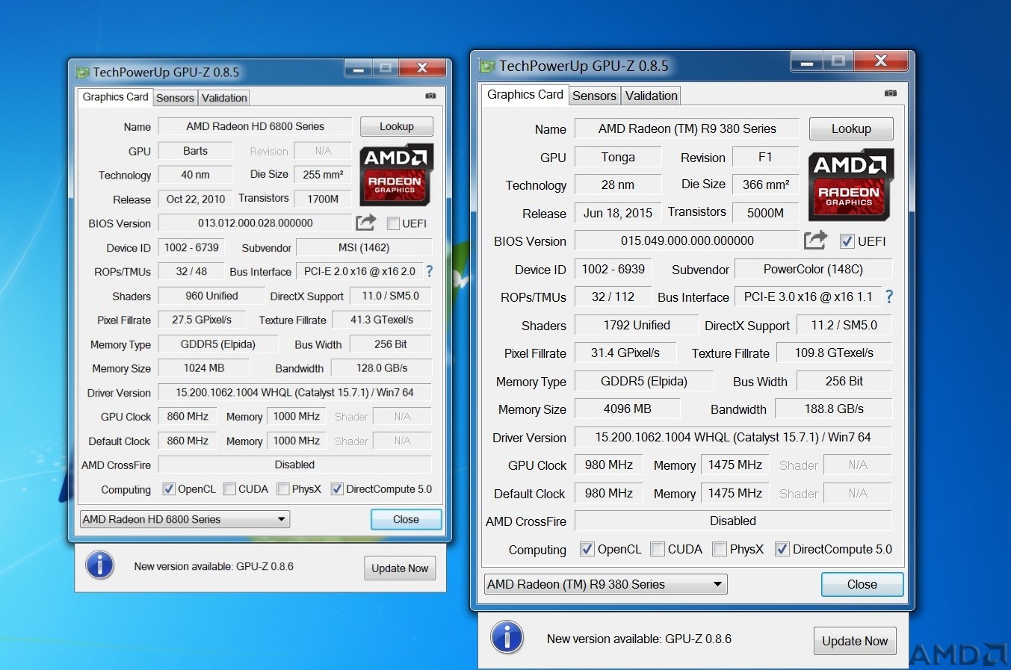Toggle UEFI checkbox in R9 380 window
The height and width of the screenshot is (670, 1011).
(x=847, y=241)
